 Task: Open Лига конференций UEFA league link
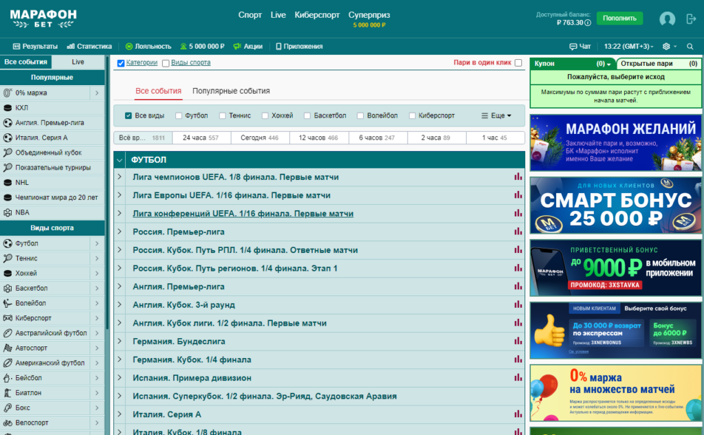(x=243, y=214)
